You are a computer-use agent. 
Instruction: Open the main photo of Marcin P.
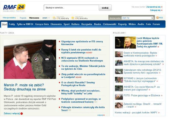30,59
